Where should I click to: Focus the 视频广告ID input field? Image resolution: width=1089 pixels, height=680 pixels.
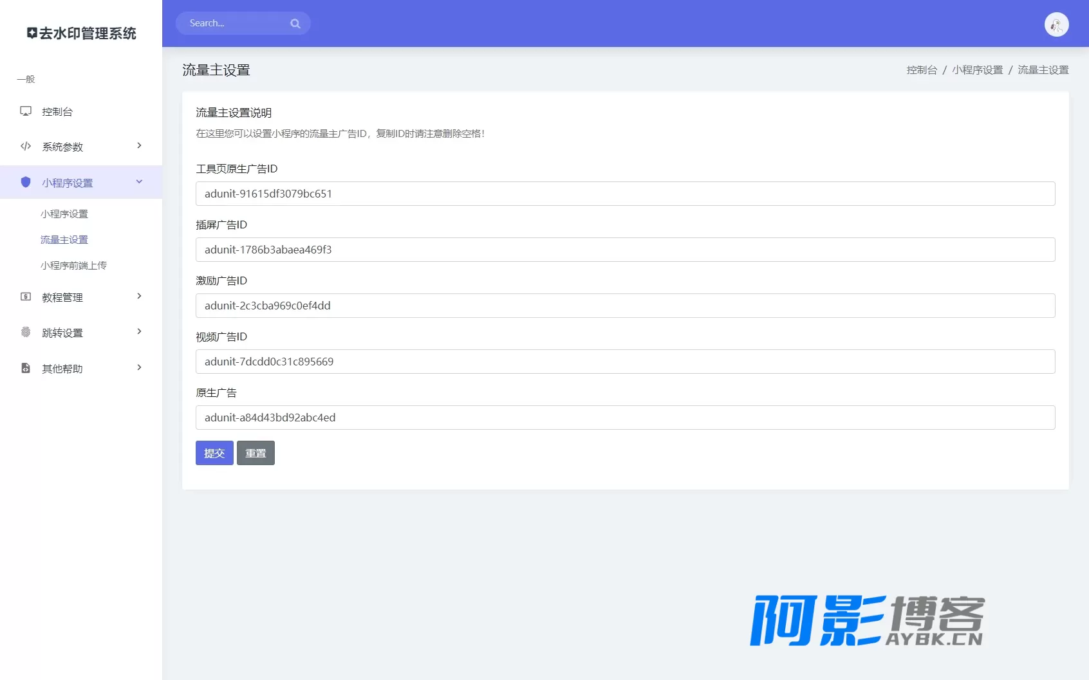(x=626, y=362)
